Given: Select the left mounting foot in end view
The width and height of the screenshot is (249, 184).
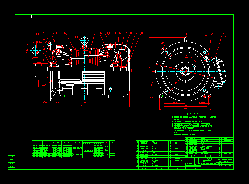Looking at the screenshot, I should 164,96.
